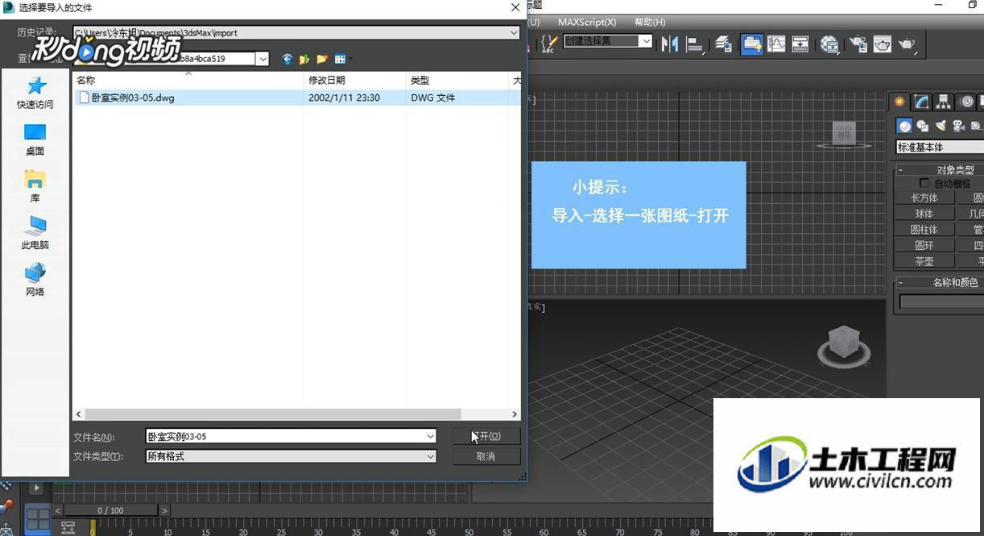This screenshot has height=536, width=984.
Task: Step time slider to next frame arrow
Action: (x=165, y=510)
